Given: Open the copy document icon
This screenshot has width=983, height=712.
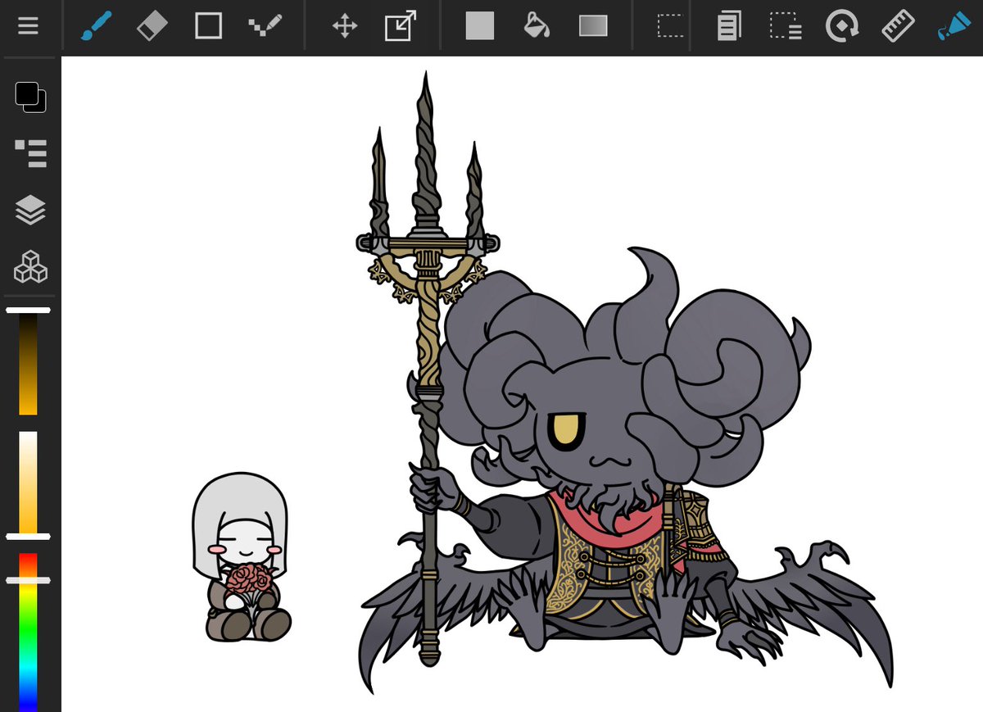Looking at the screenshot, I should pyautogui.click(x=729, y=26).
